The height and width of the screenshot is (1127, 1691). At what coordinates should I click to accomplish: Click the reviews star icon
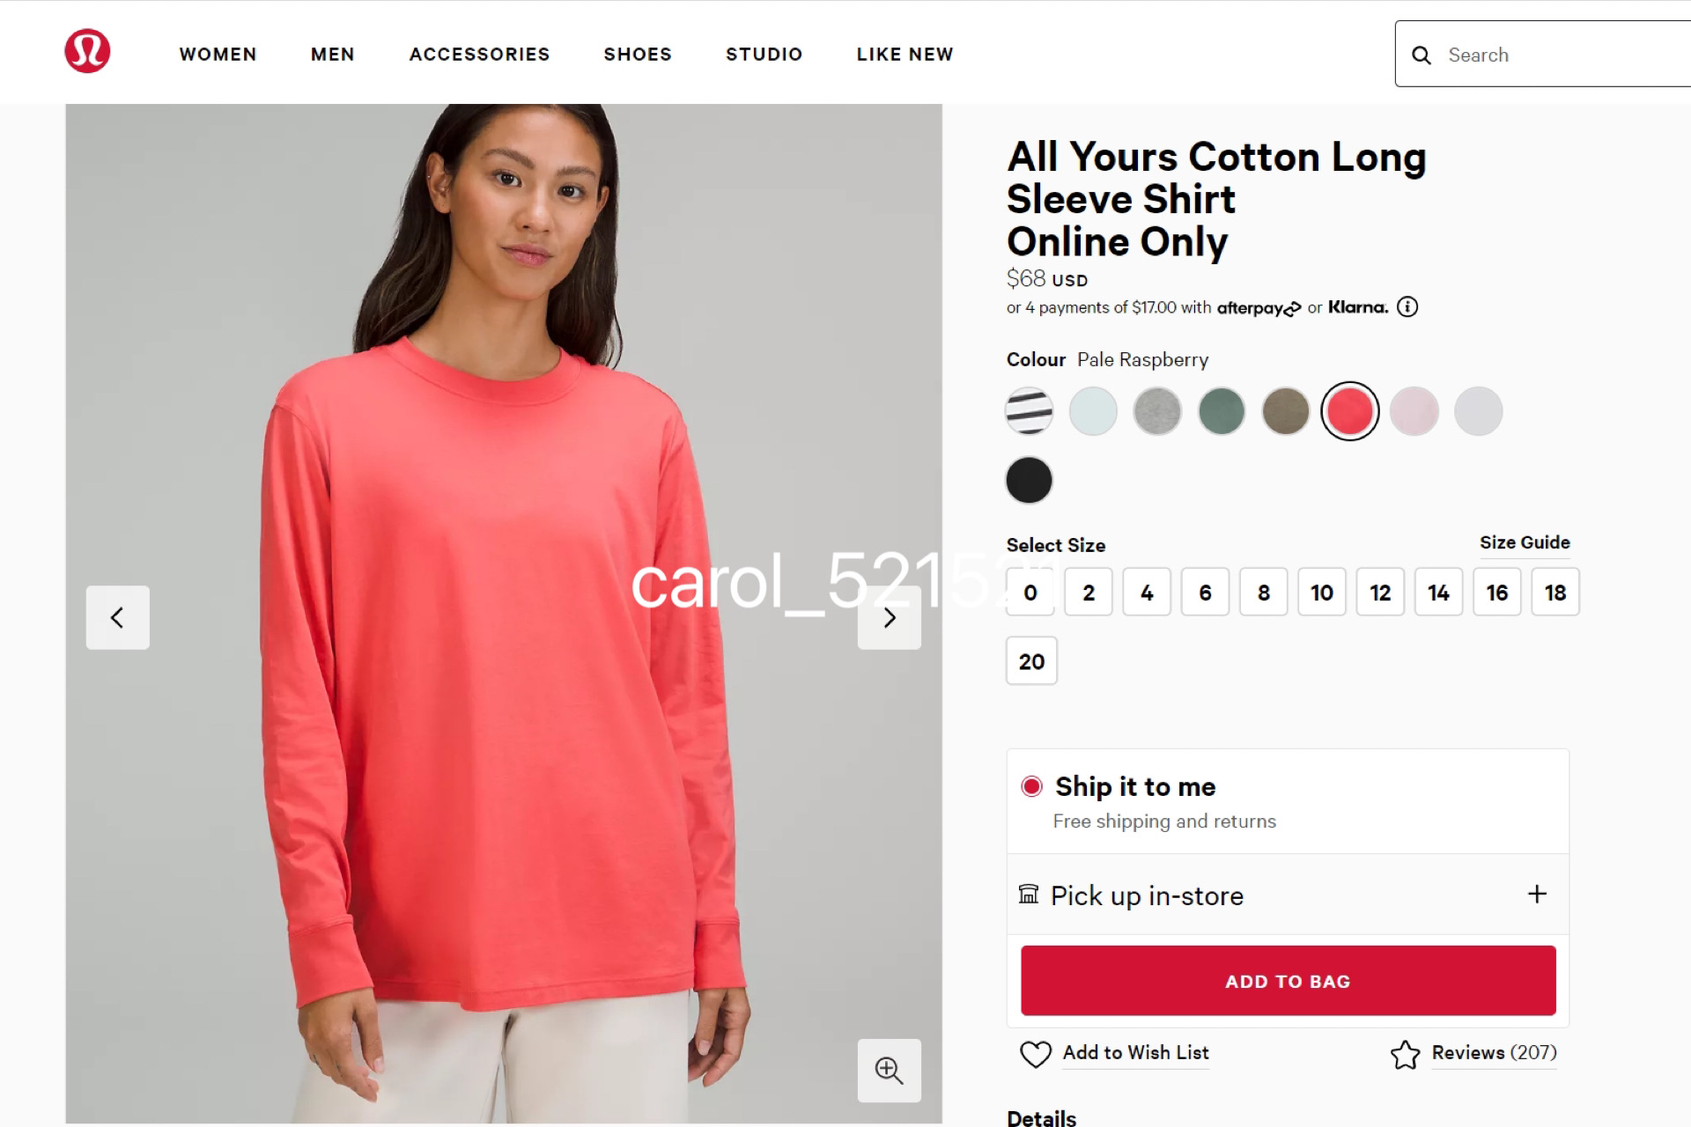(x=1406, y=1054)
